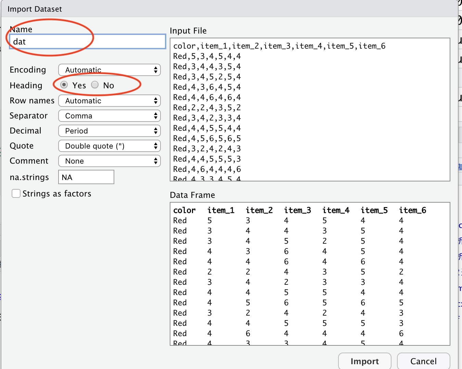Open the Row names dropdown
The width and height of the screenshot is (462, 369).
point(109,101)
